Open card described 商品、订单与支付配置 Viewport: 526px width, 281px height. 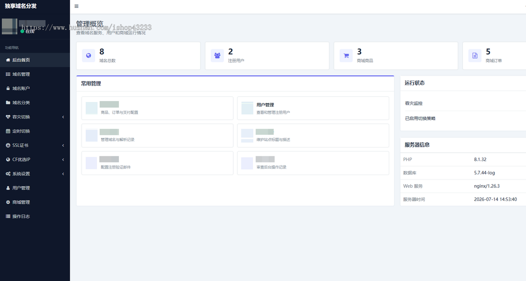click(157, 108)
